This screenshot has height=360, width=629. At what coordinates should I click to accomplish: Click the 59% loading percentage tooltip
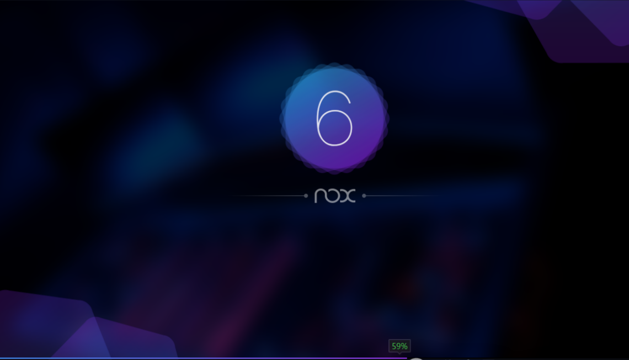[x=399, y=346]
